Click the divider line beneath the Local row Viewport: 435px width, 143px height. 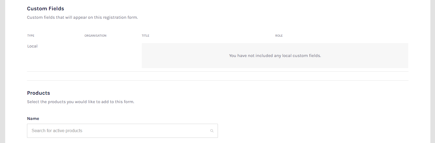pyautogui.click(x=218, y=71)
